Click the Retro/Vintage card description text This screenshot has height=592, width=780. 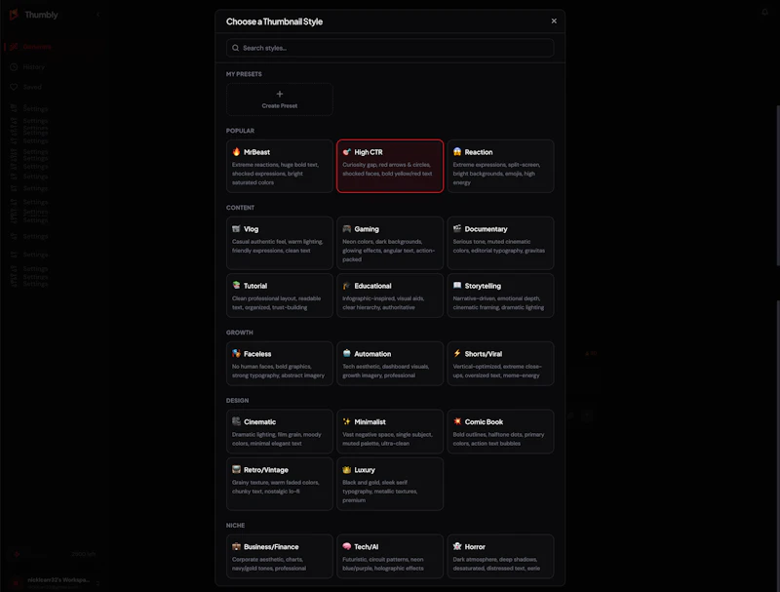point(276,487)
